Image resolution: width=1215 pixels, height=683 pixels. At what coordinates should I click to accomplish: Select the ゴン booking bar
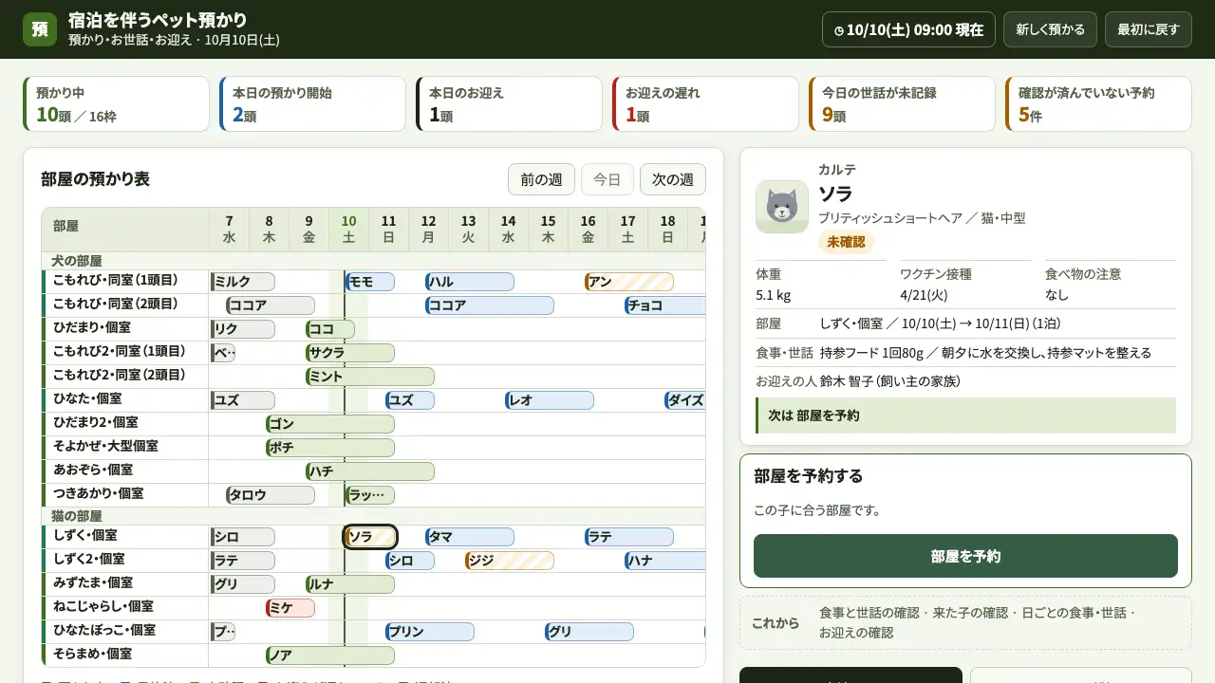tap(330, 424)
